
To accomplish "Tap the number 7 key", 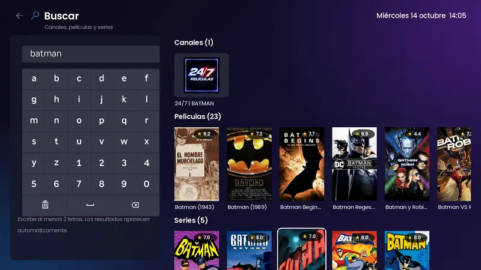I will (x=79, y=184).
